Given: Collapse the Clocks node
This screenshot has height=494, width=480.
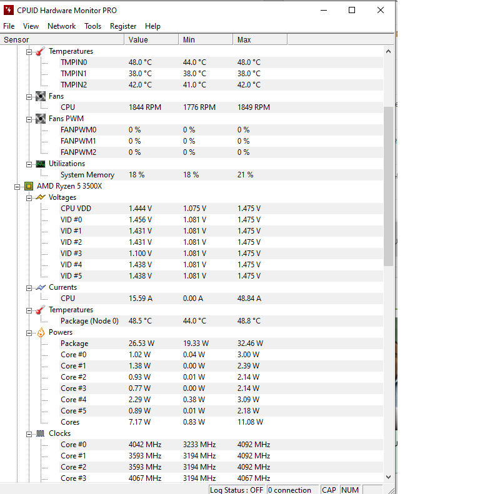Looking at the screenshot, I should (29, 434).
